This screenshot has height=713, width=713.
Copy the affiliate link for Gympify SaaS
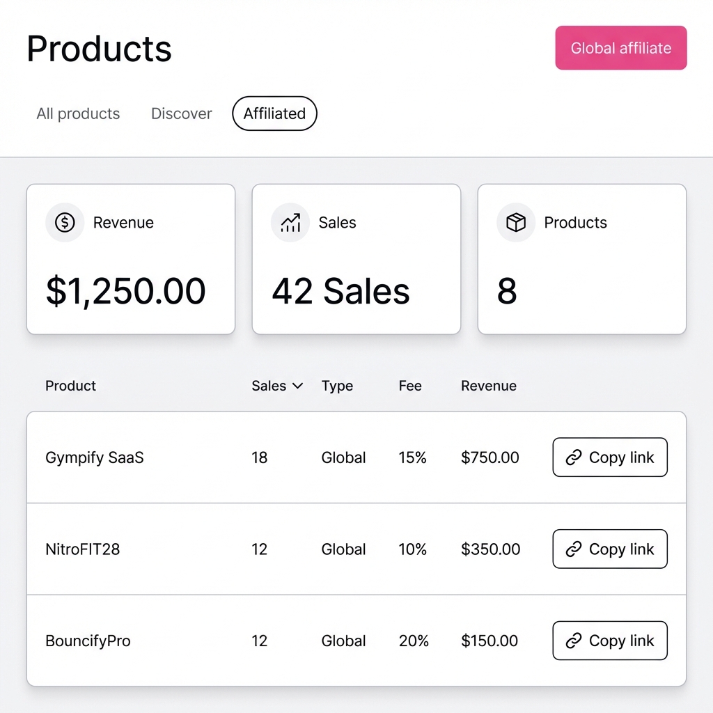609,457
